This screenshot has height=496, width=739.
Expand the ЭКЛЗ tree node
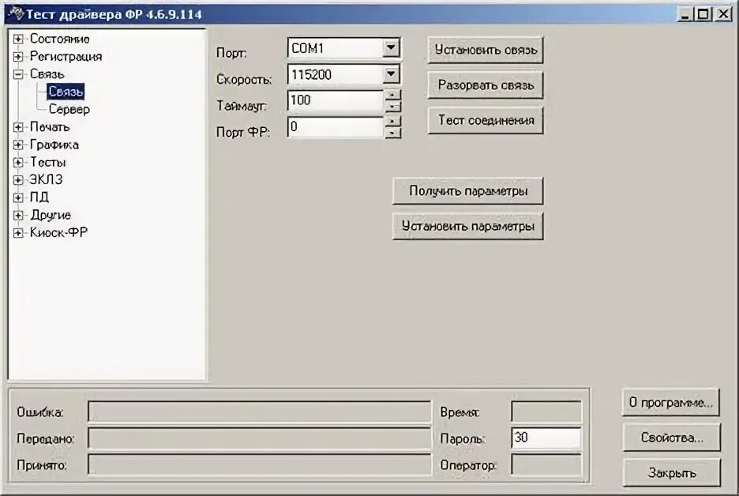click(x=18, y=179)
